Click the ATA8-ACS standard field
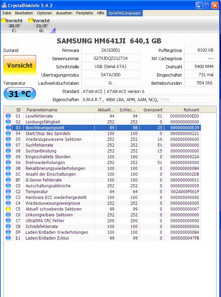Image resolution: width=221 pixels, height=297 pixels. pyautogui.click(x=148, y=92)
